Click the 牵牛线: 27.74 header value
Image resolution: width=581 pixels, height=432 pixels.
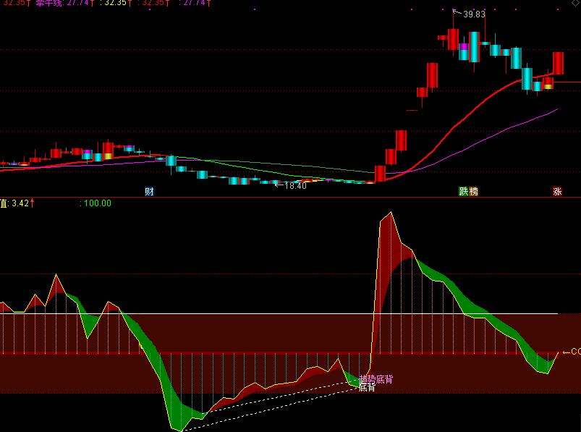65,3
